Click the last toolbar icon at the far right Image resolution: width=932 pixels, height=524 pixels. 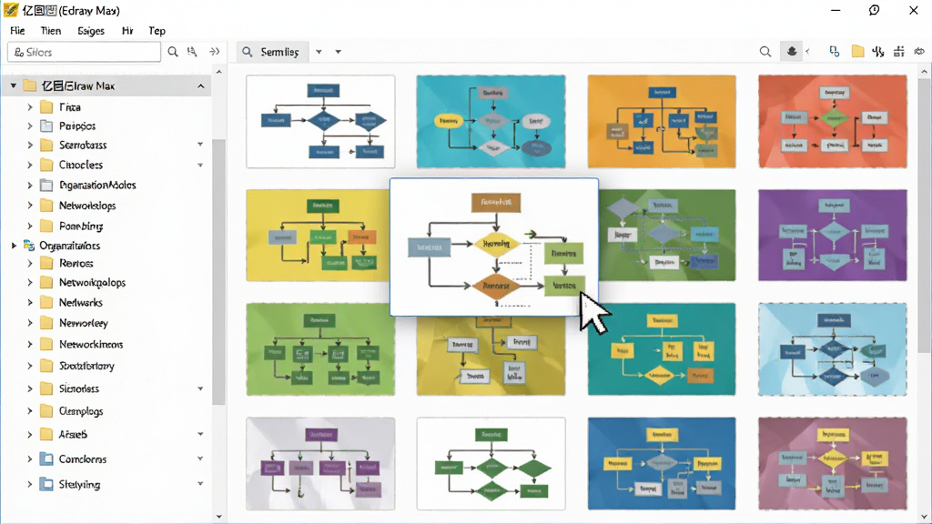[x=919, y=52]
